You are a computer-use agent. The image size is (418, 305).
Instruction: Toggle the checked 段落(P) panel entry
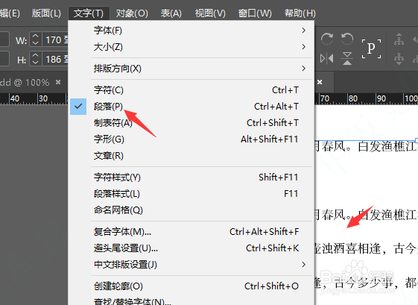[191, 107]
